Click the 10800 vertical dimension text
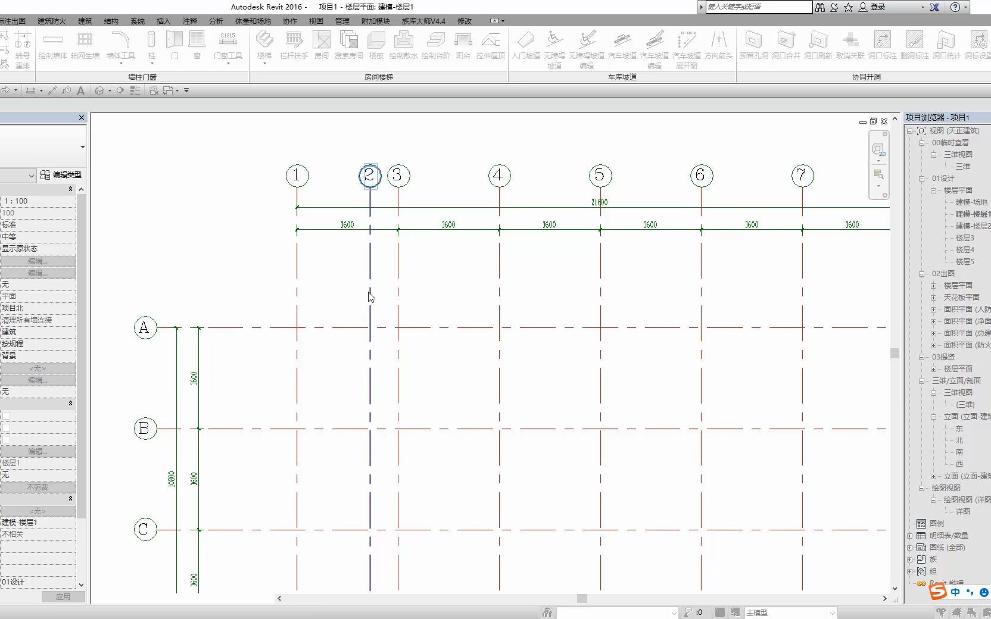991x619 pixels. (172, 479)
